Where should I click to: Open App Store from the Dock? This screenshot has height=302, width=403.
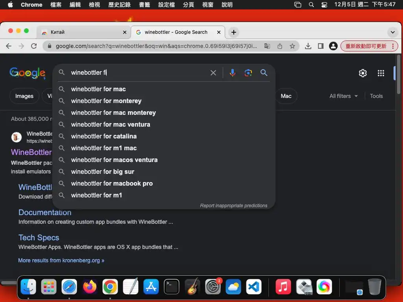pos(151,287)
